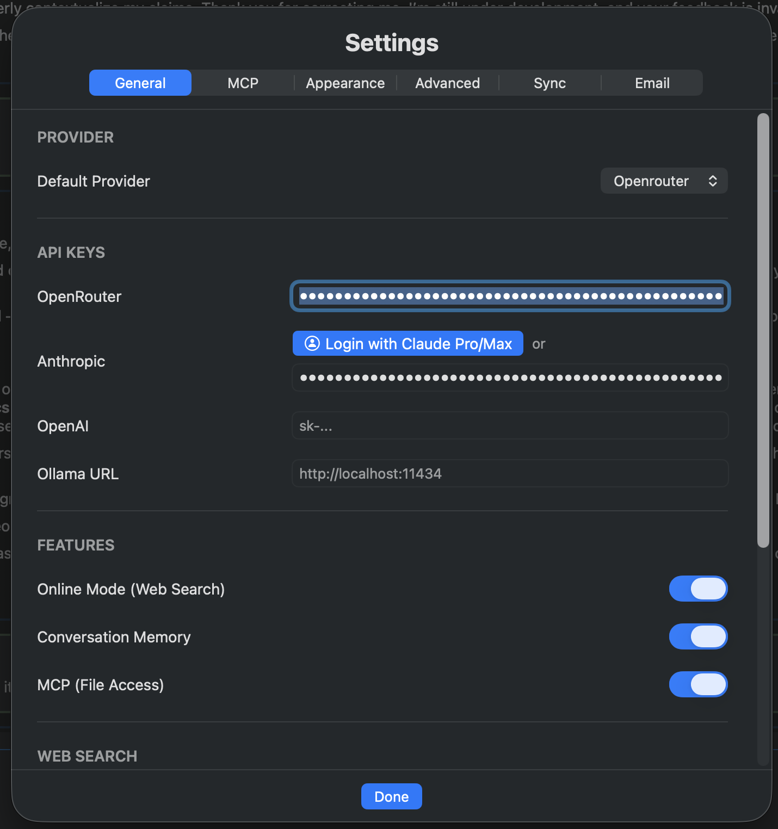Click the OpenAI sk- key field
The height and width of the screenshot is (829, 778).
click(x=510, y=426)
